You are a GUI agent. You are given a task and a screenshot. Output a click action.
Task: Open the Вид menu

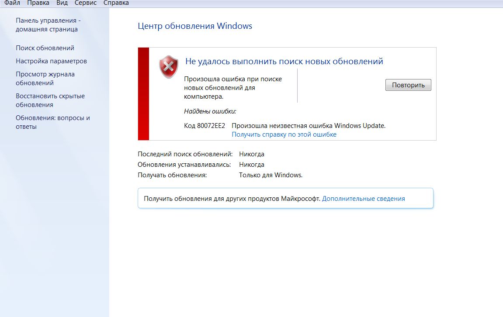click(62, 3)
